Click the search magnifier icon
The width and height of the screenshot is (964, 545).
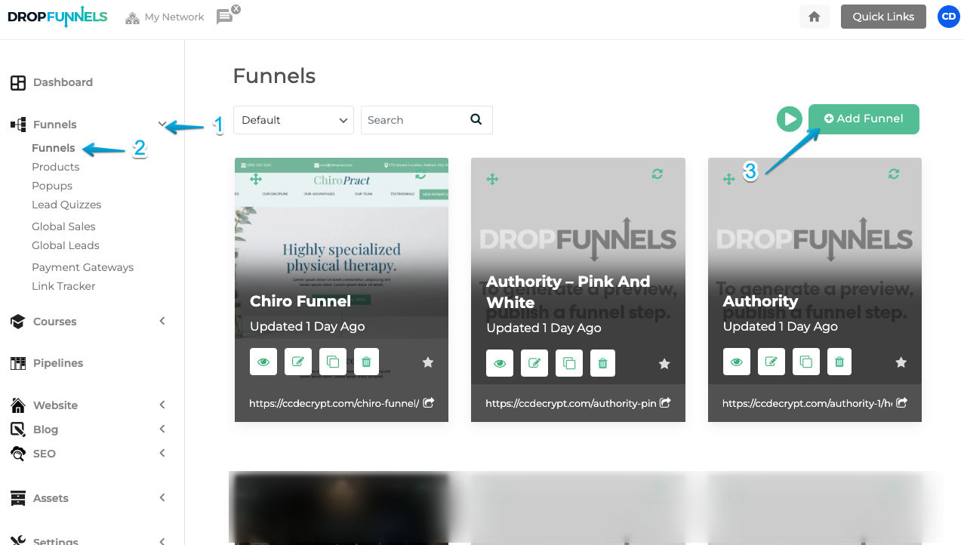pyautogui.click(x=476, y=119)
